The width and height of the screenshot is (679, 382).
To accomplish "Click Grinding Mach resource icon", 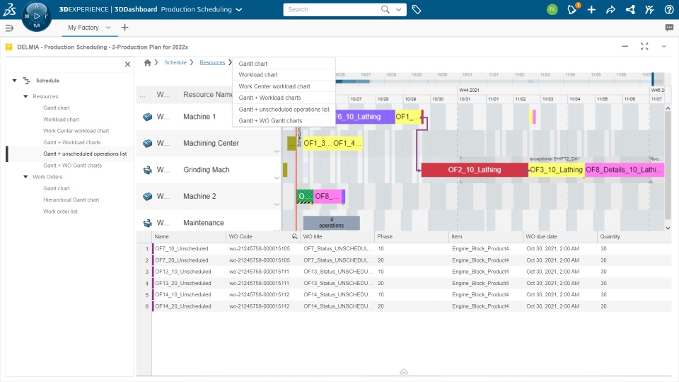I will pos(148,170).
